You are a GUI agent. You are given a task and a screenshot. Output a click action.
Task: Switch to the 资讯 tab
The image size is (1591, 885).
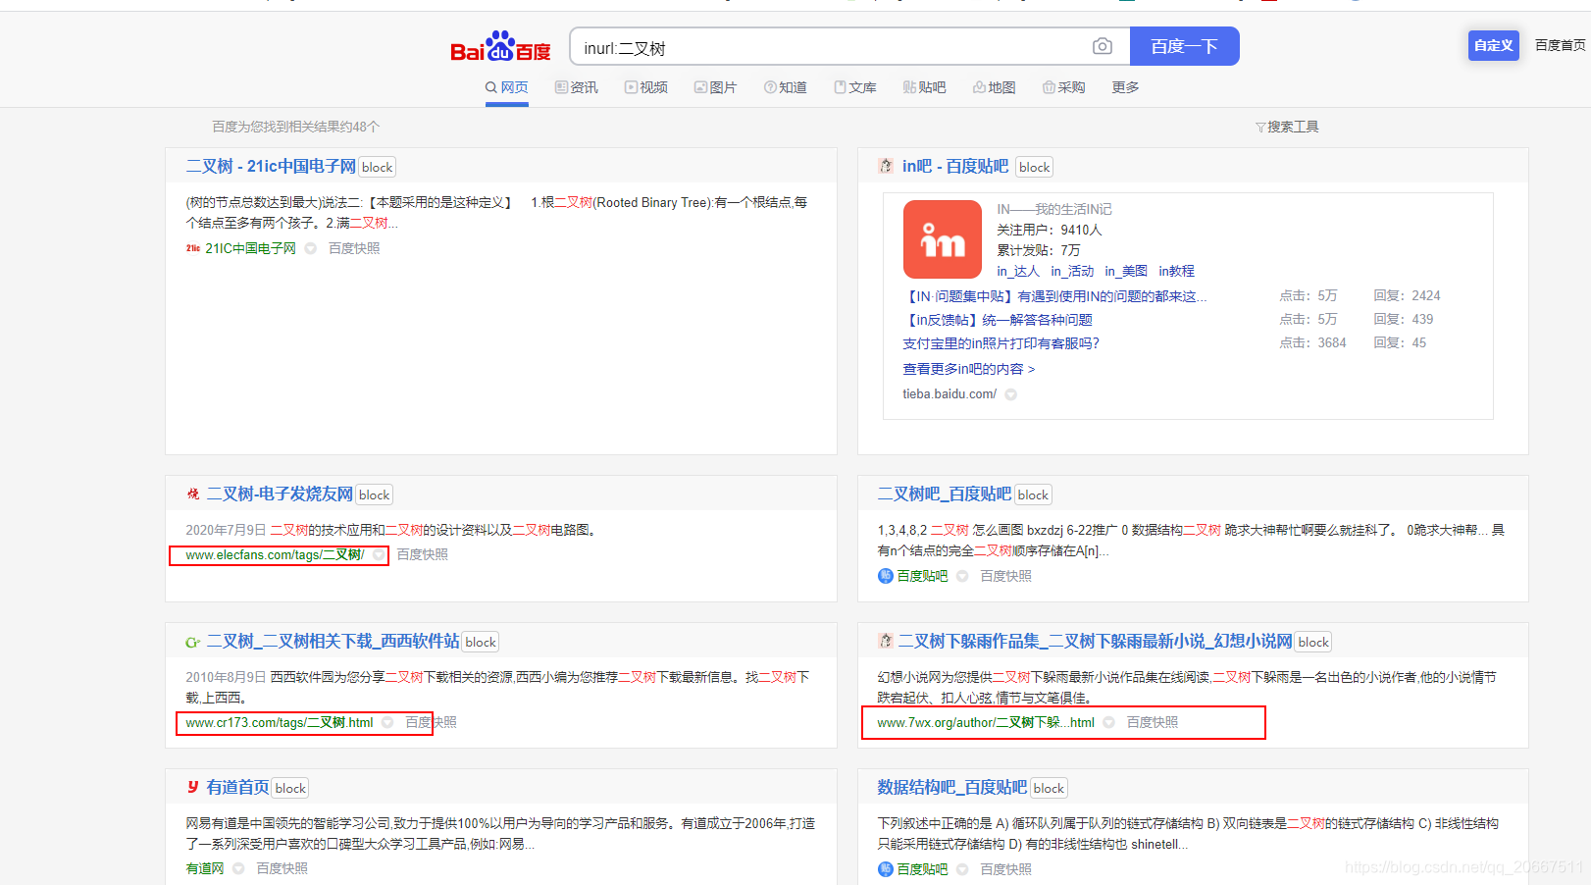tap(577, 87)
